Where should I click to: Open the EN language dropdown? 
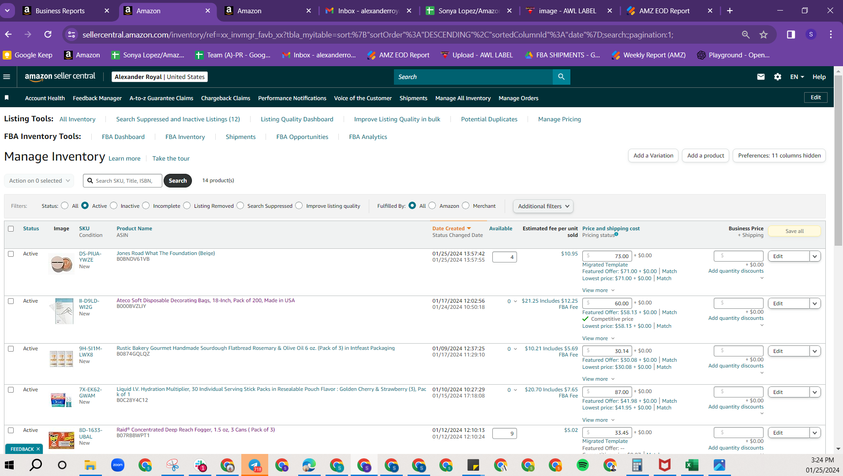[797, 77]
